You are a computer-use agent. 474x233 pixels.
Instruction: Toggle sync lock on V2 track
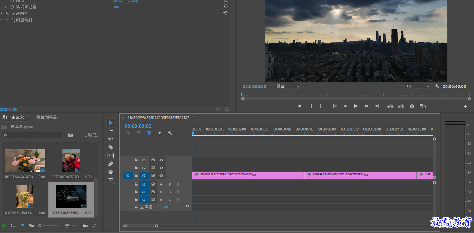click(153, 168)
